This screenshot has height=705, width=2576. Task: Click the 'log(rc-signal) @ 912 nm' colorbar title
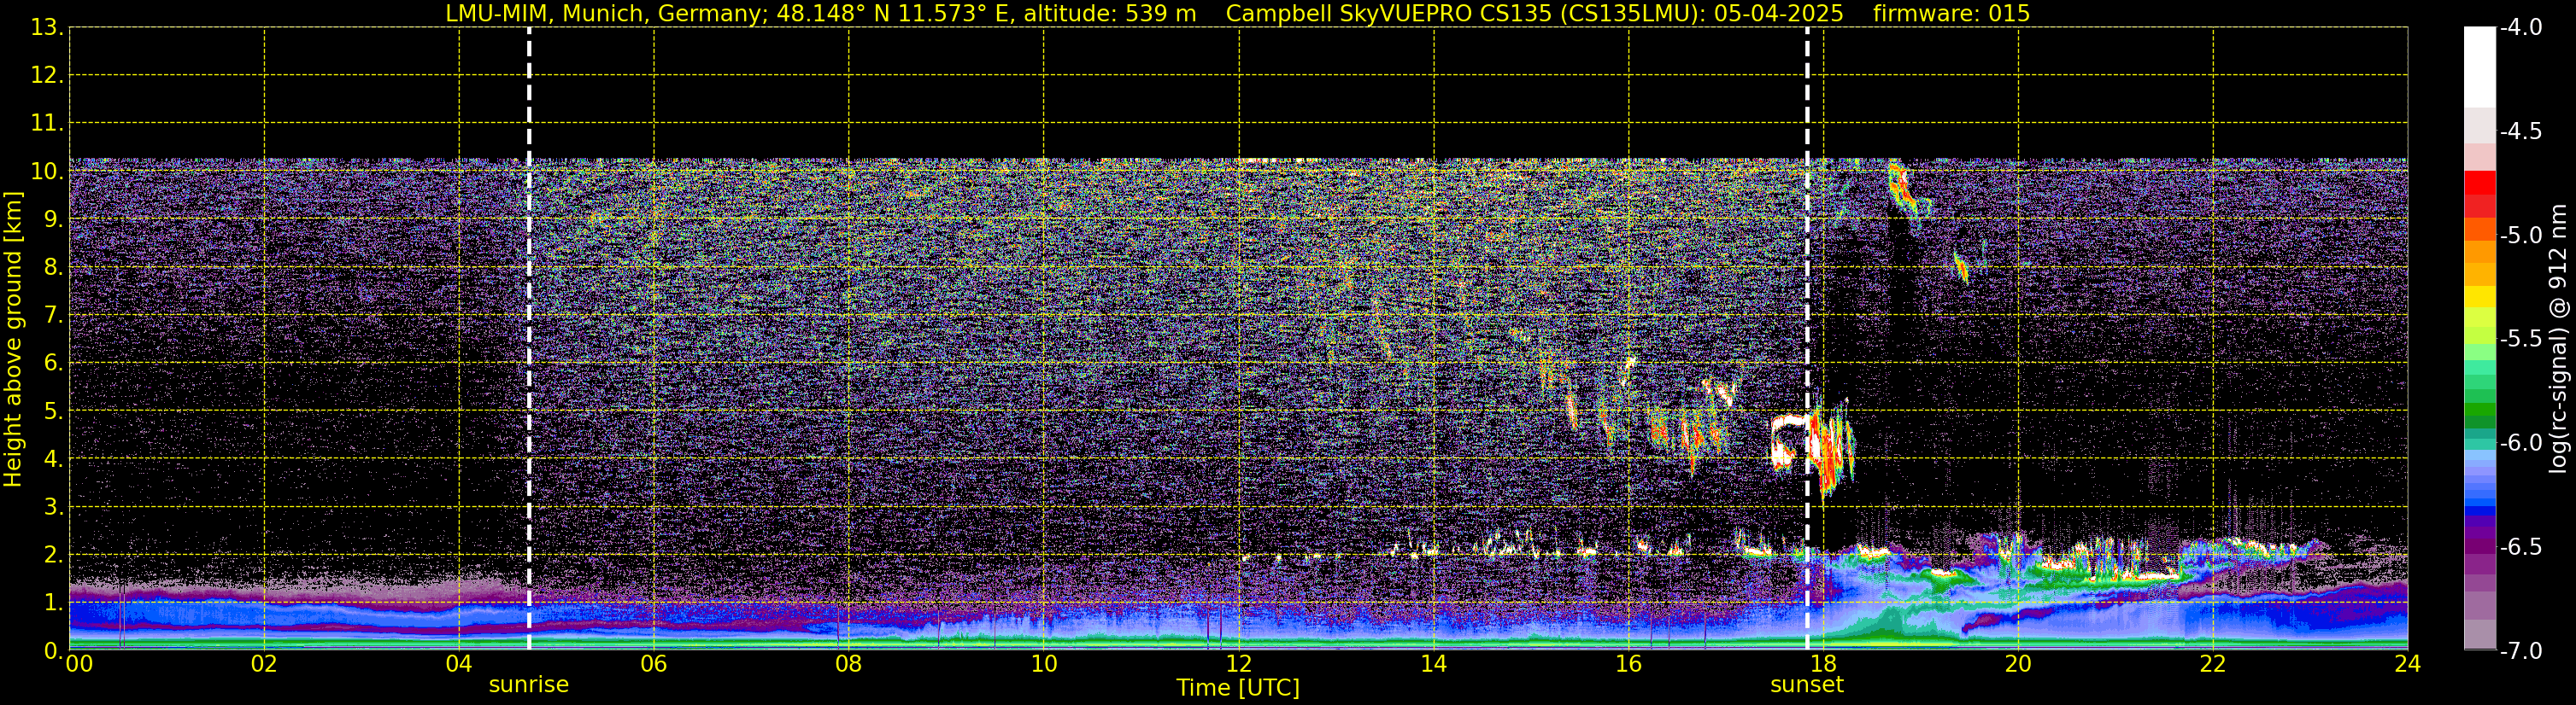[x=2558, y=339]
